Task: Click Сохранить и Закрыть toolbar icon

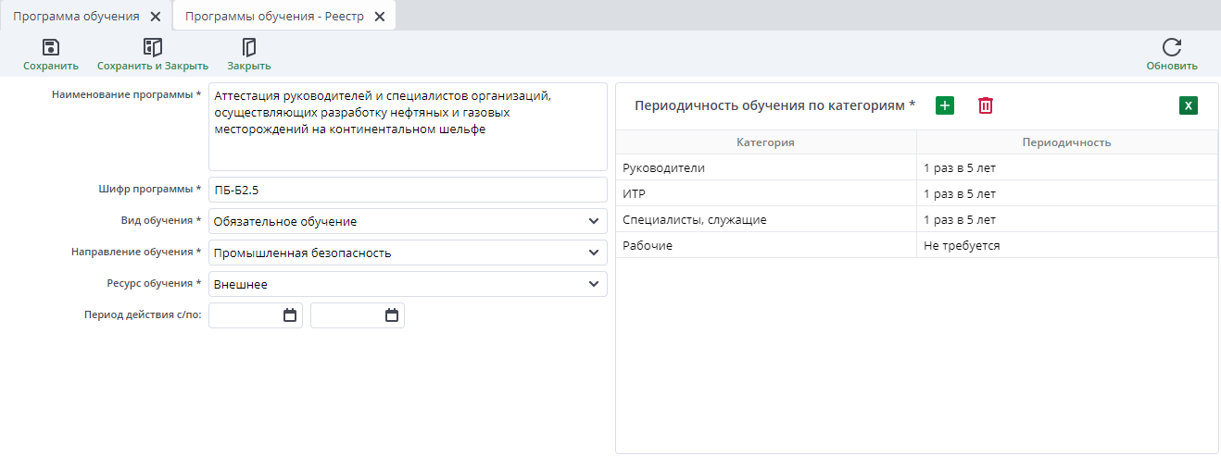Action: [153, 47]
